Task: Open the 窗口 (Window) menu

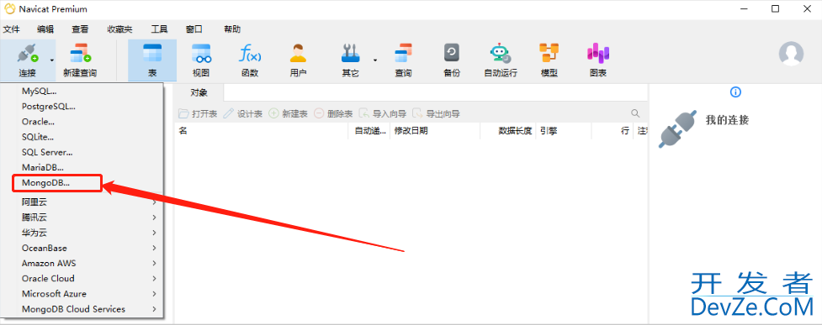Action: coord(194,29)
